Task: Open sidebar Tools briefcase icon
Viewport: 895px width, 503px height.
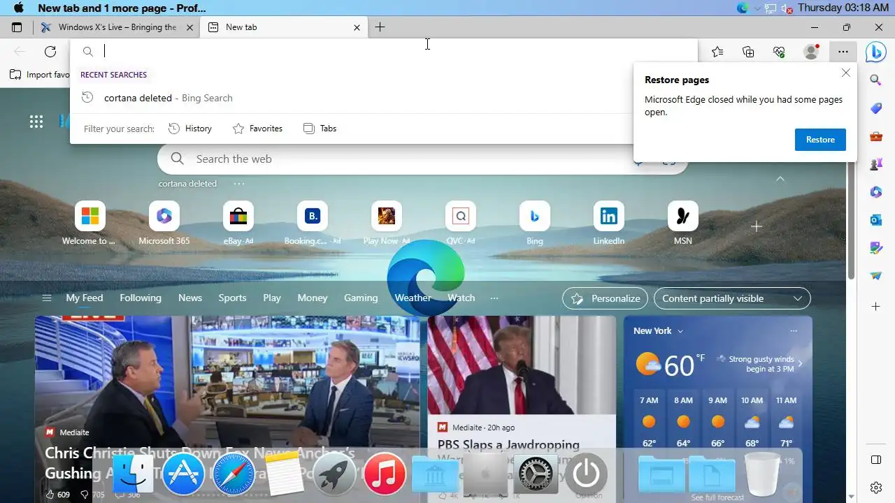Action: point(875,137)
